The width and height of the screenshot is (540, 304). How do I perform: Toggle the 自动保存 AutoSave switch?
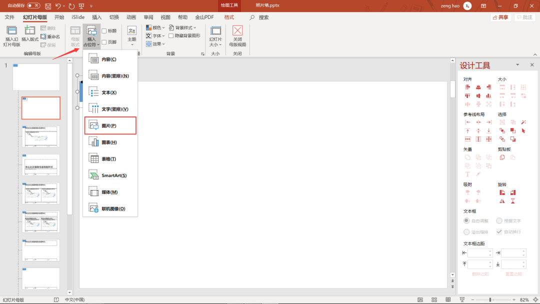coord(33,5)
